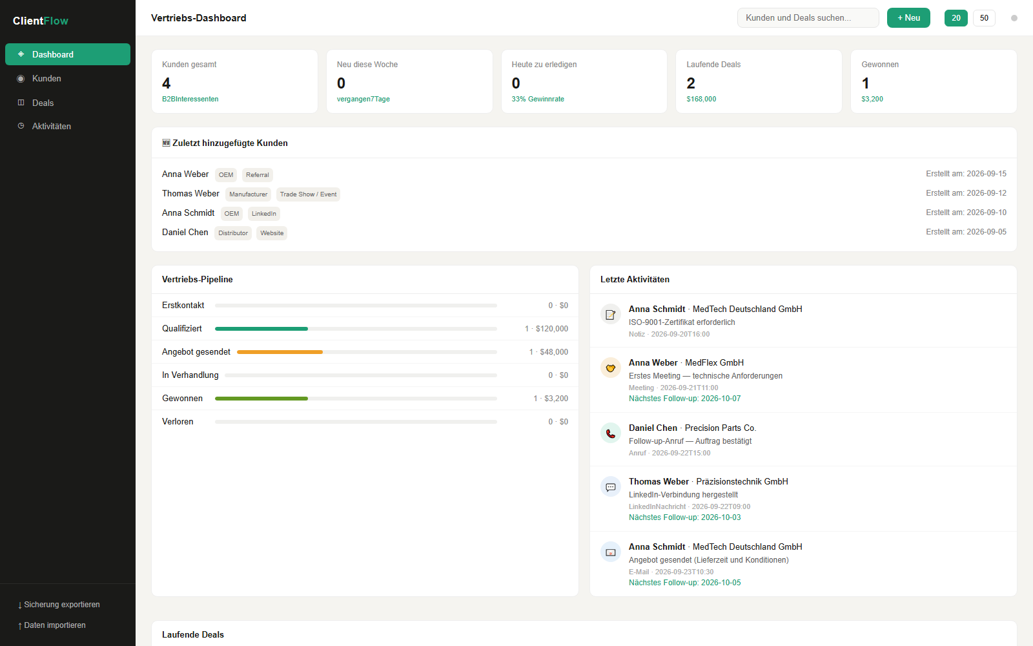Click the Kunden circle icon in sidebar
This screenshot has height=646, width=1033.
tap(21, 78)
